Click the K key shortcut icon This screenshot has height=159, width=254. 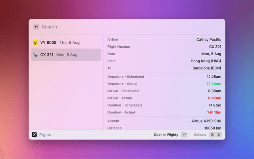tap(219, 135)
